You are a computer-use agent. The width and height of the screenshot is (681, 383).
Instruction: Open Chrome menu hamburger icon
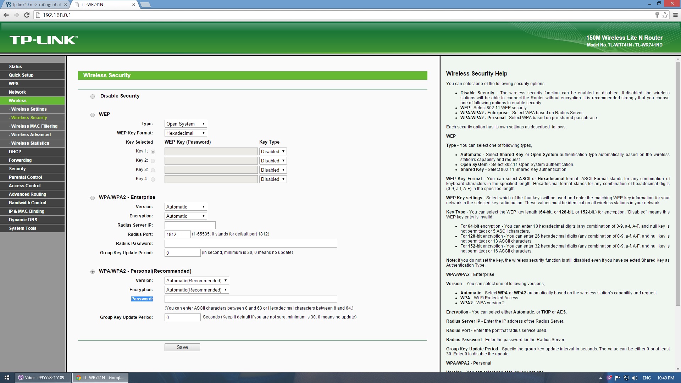tap(675, 15)
